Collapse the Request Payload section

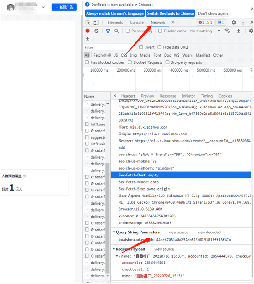tap(114, 249)
